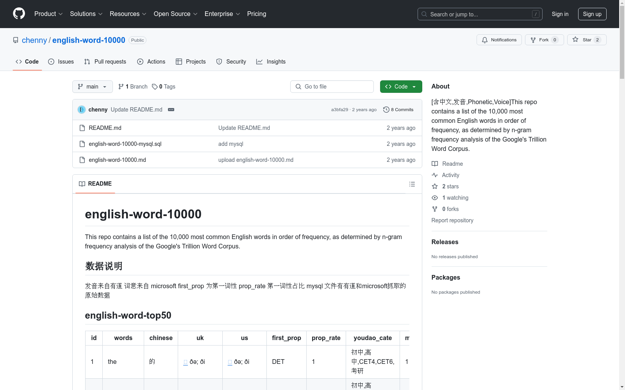Click the repository book icon beside chenny

tap(16, 40)
